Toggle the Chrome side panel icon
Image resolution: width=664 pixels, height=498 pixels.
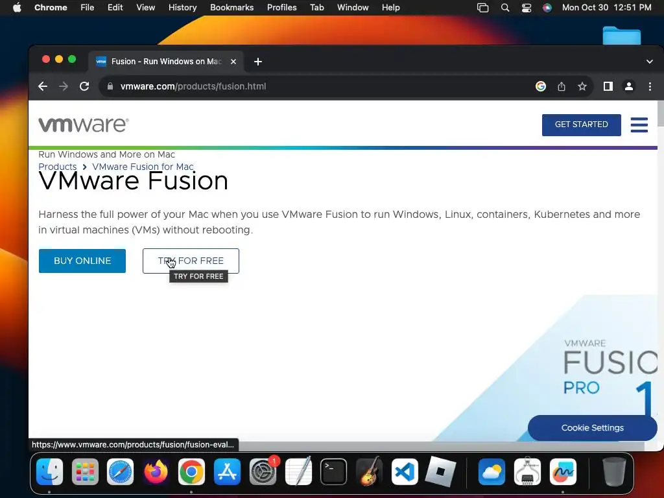click(608, 86)
